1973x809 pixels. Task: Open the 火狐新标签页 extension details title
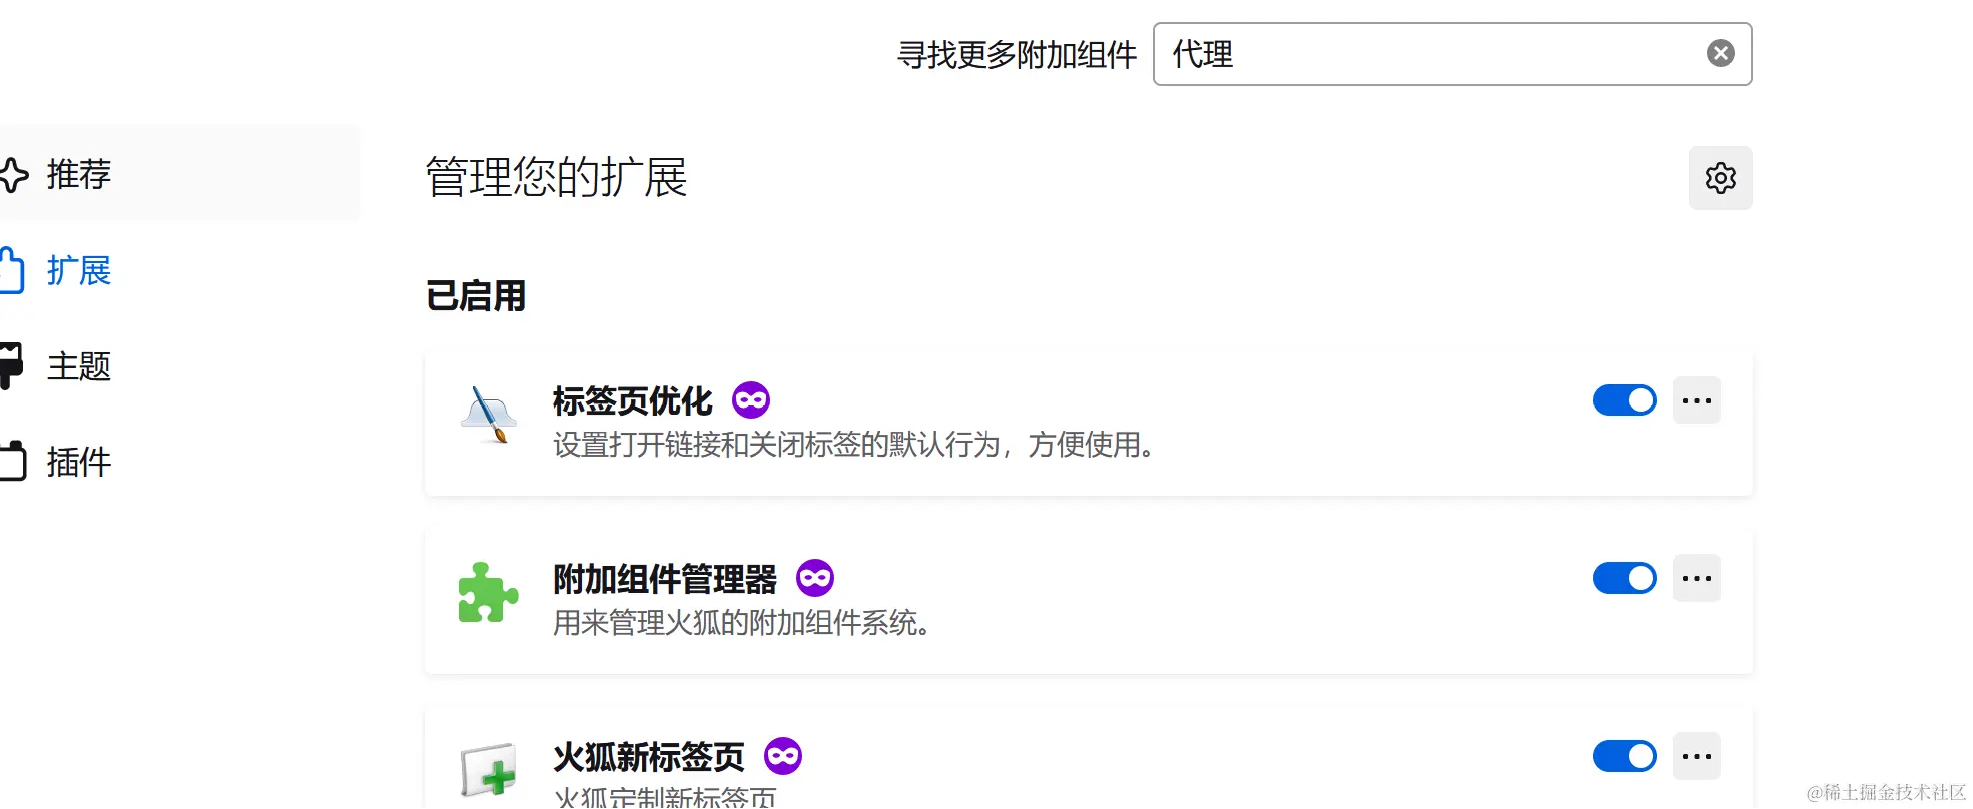649,756
